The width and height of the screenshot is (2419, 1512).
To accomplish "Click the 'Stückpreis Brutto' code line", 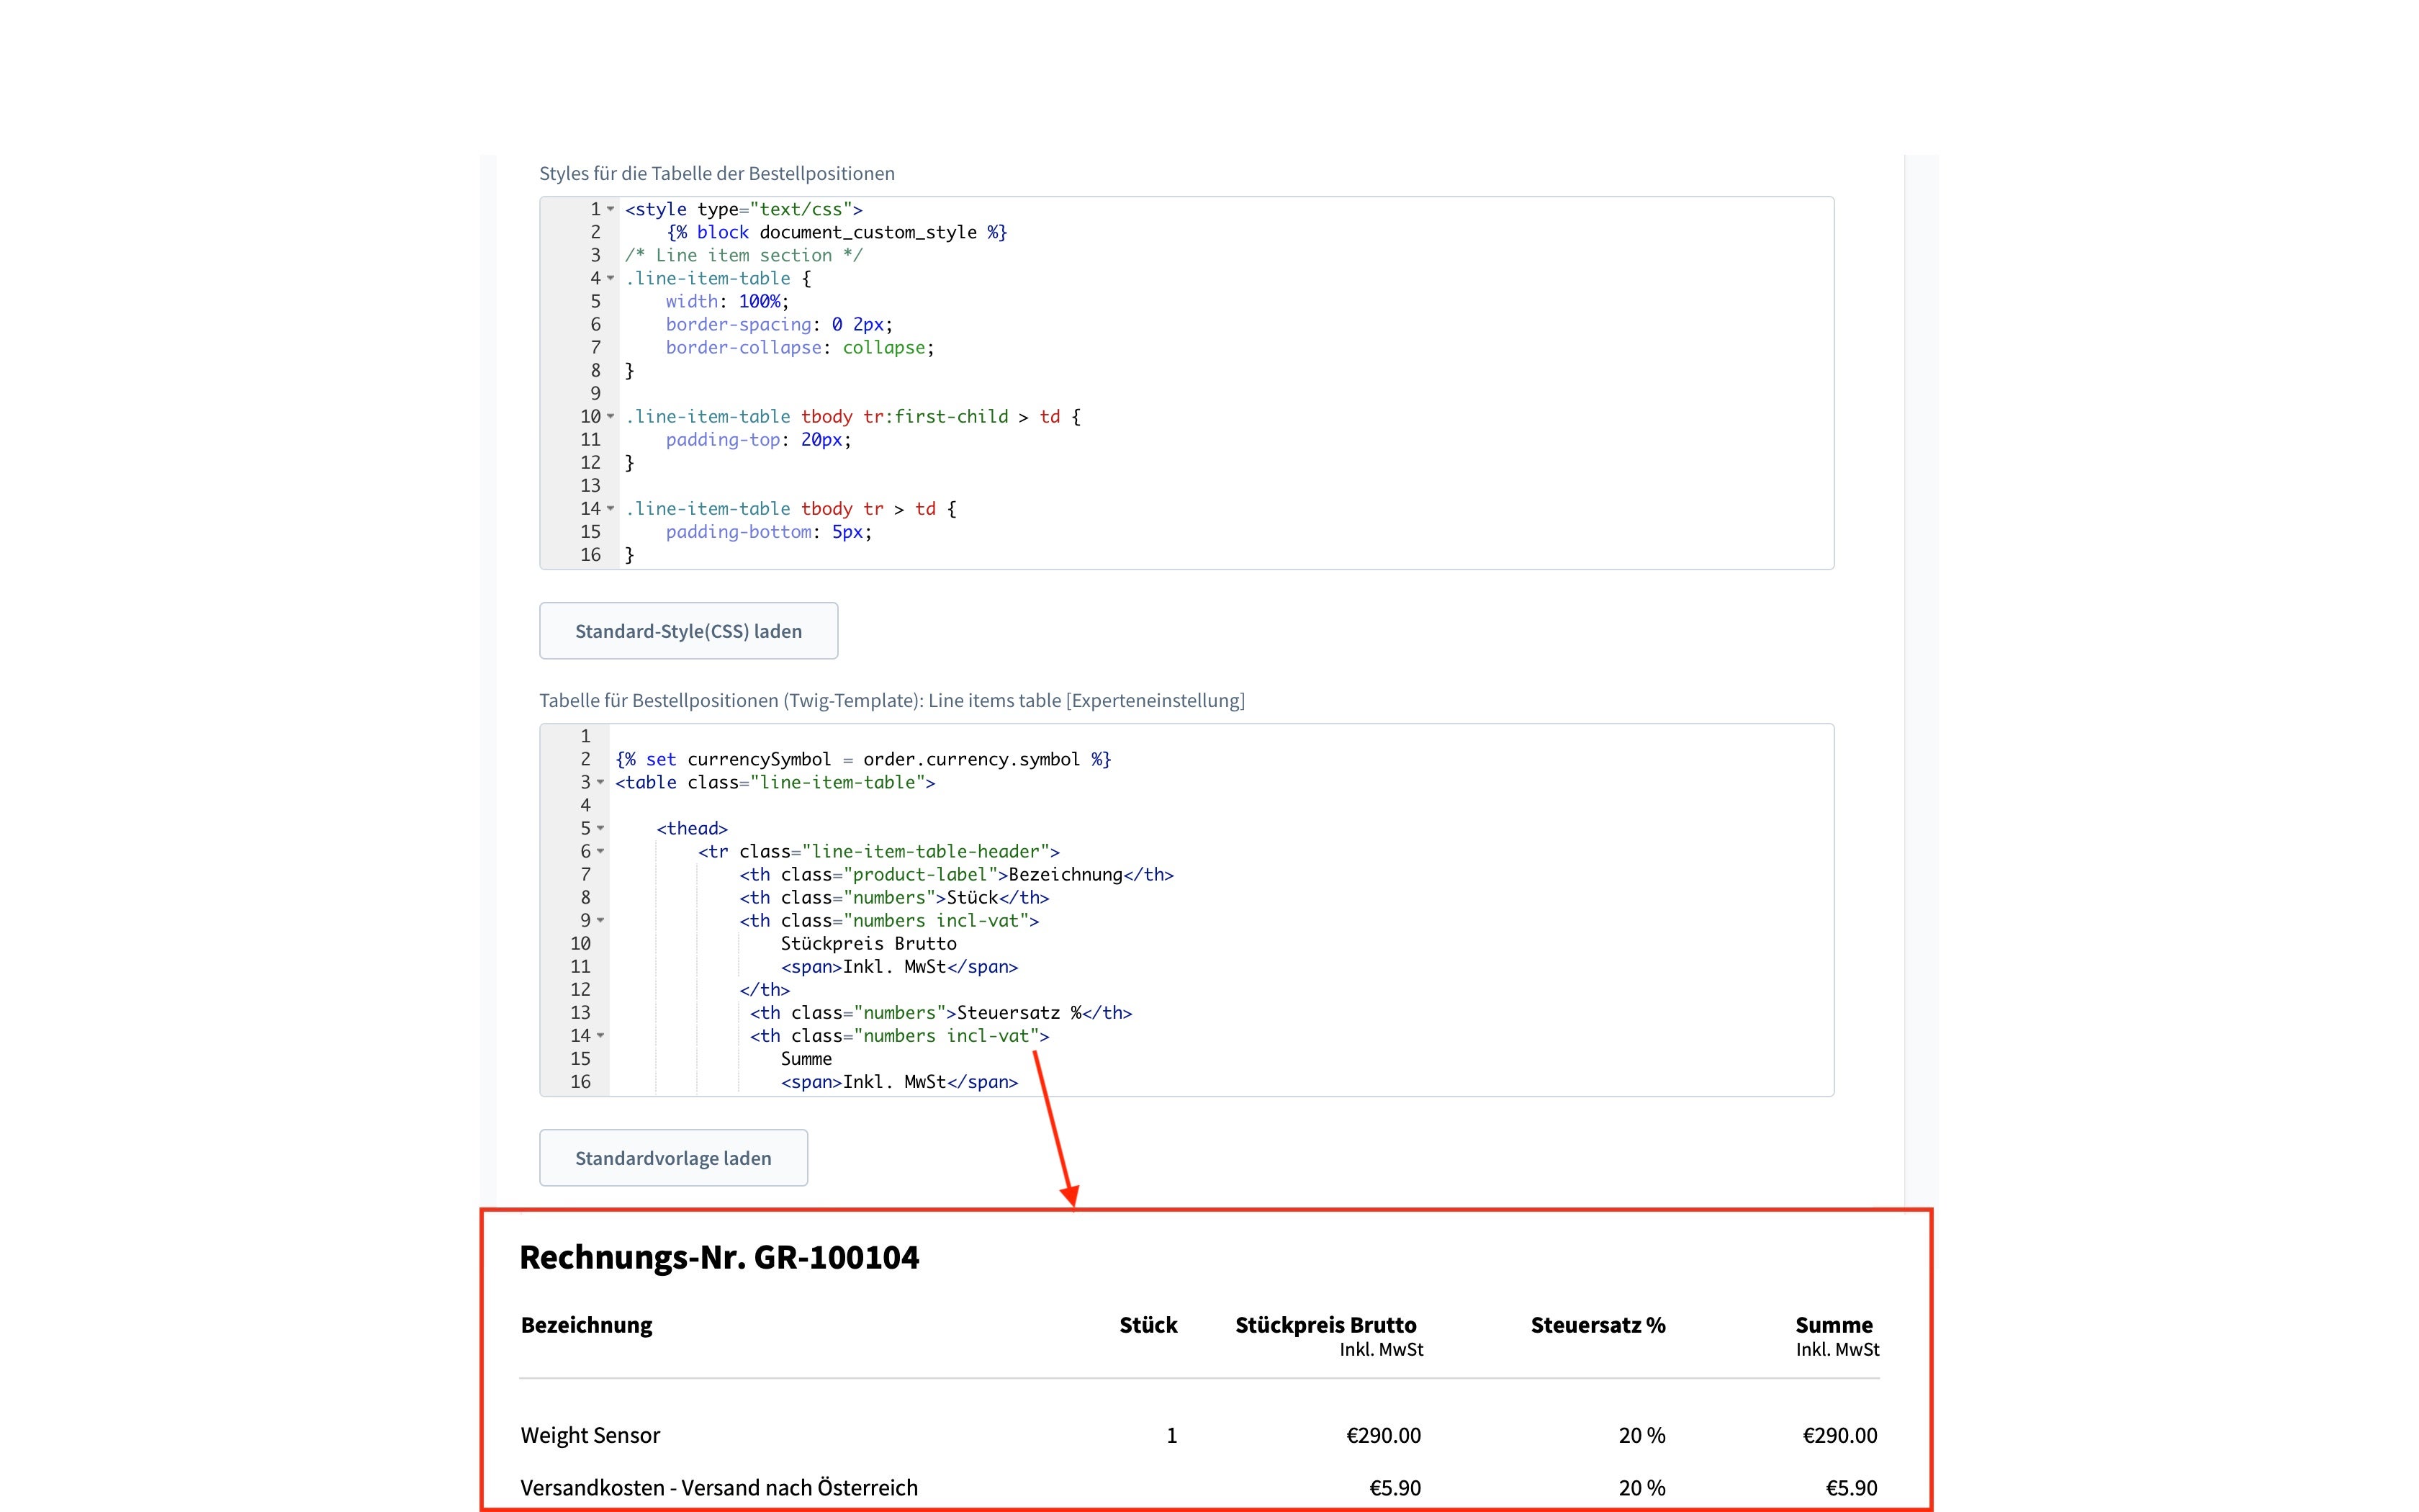I will 869,943.
